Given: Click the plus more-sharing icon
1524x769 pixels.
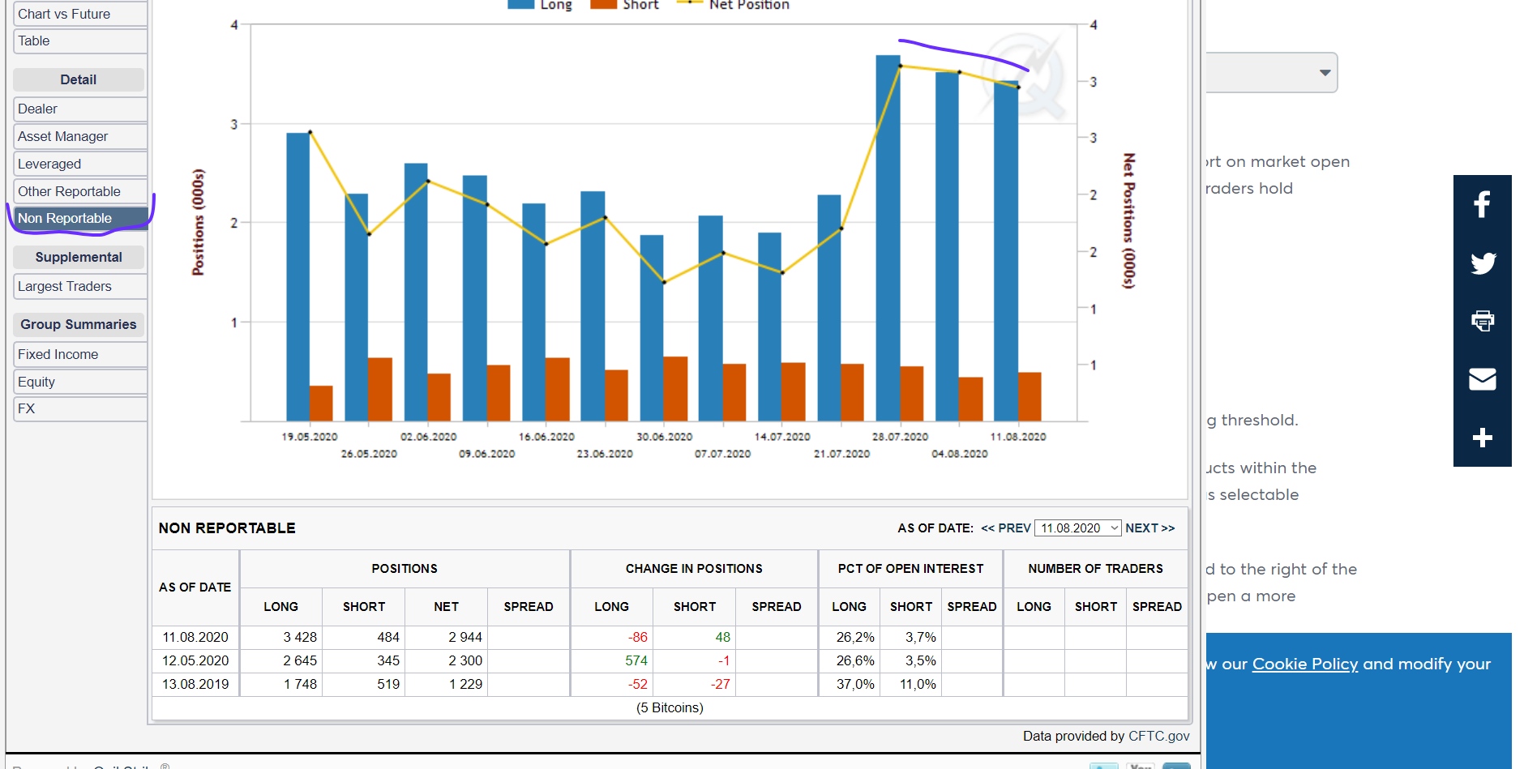Looking at the screenshot, I should 1483,438.
